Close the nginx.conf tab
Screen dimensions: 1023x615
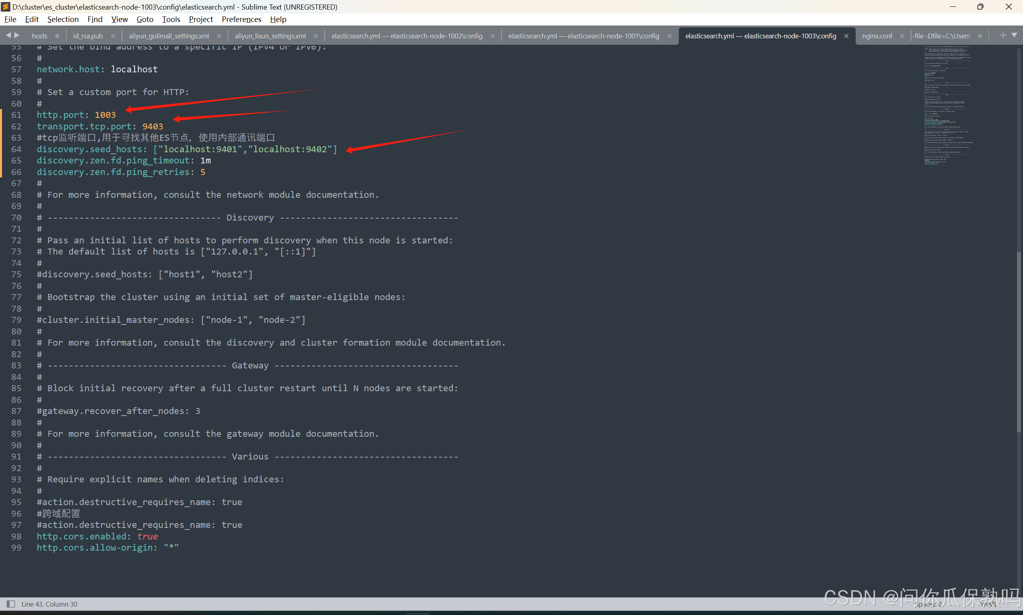click(x=902, y=36)
